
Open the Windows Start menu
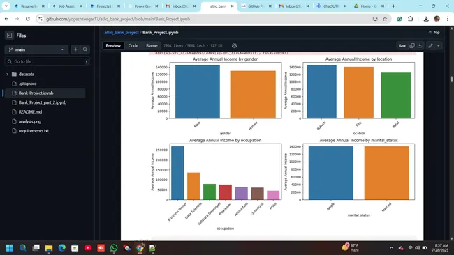click(x=10, y=248)
